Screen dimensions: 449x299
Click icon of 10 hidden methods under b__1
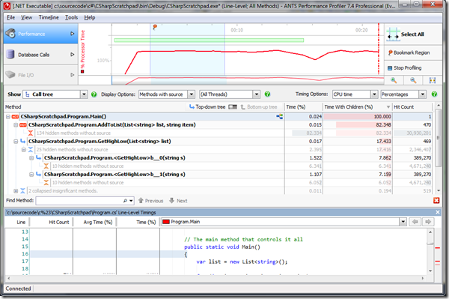pyautogui.click(x=46, y=183)
